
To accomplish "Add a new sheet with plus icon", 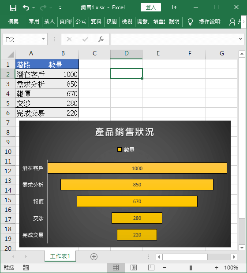I will 94,257.
